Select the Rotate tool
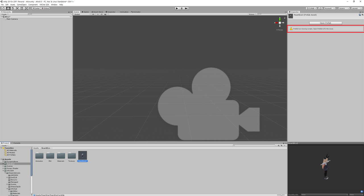 [12, 8]
